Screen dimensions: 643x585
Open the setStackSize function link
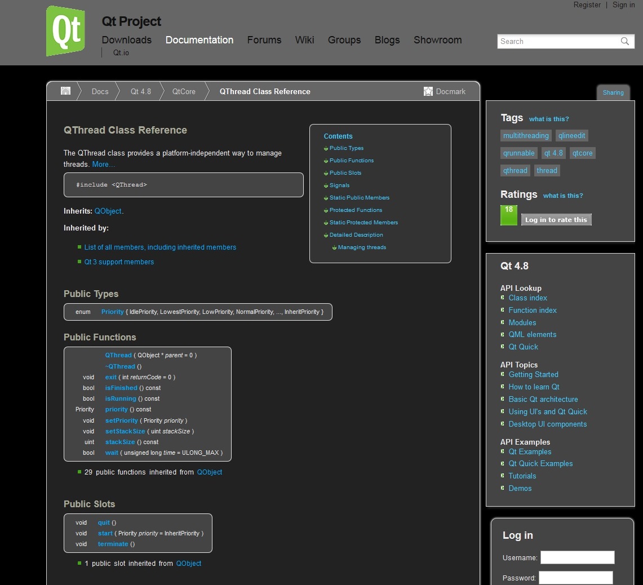[x=125, y=431]
